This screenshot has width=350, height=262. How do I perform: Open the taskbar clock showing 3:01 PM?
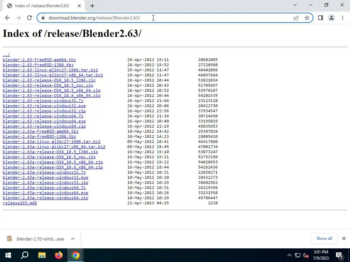(321, 255)
